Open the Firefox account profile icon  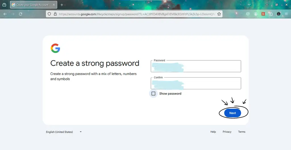256,14
